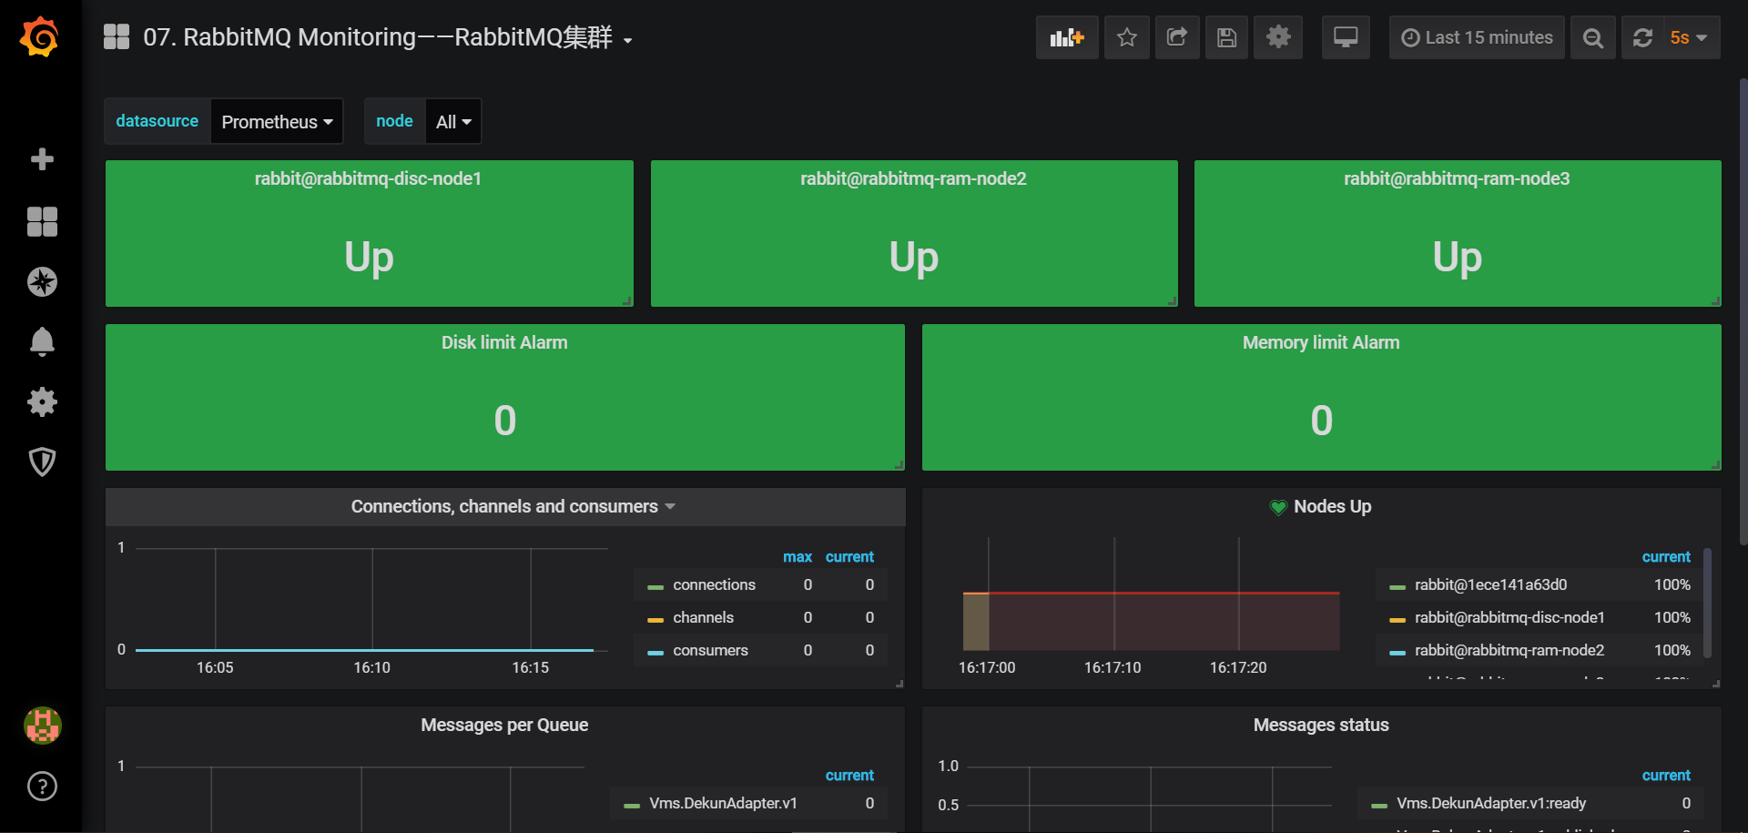Screen dimensions: 1748x833
Task: Change the channels series color swatch
Action: [655, 620]
